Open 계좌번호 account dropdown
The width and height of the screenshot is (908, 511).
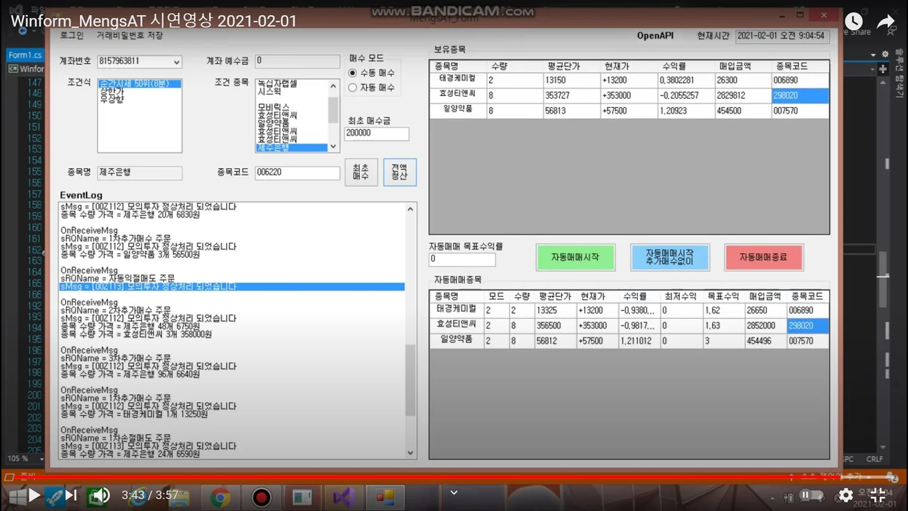[x=176, y=62]
